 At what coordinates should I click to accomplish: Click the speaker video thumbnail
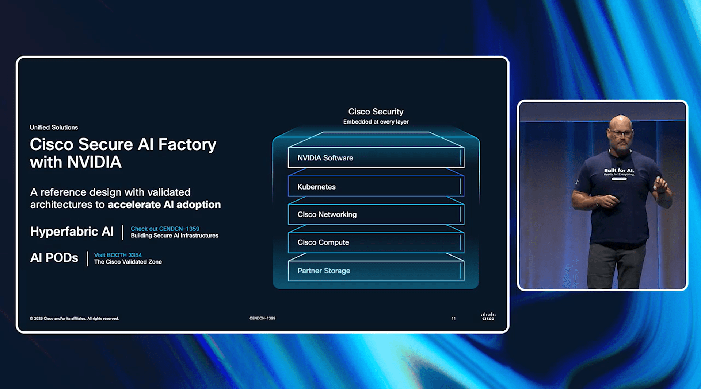coord(602,195)
